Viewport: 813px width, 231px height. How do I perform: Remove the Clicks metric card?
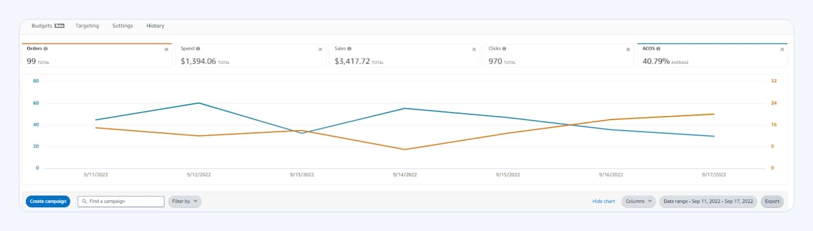coord(628,49)
